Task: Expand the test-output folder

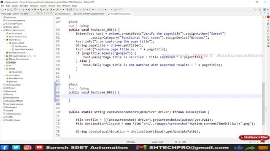Action: (5, 75)
